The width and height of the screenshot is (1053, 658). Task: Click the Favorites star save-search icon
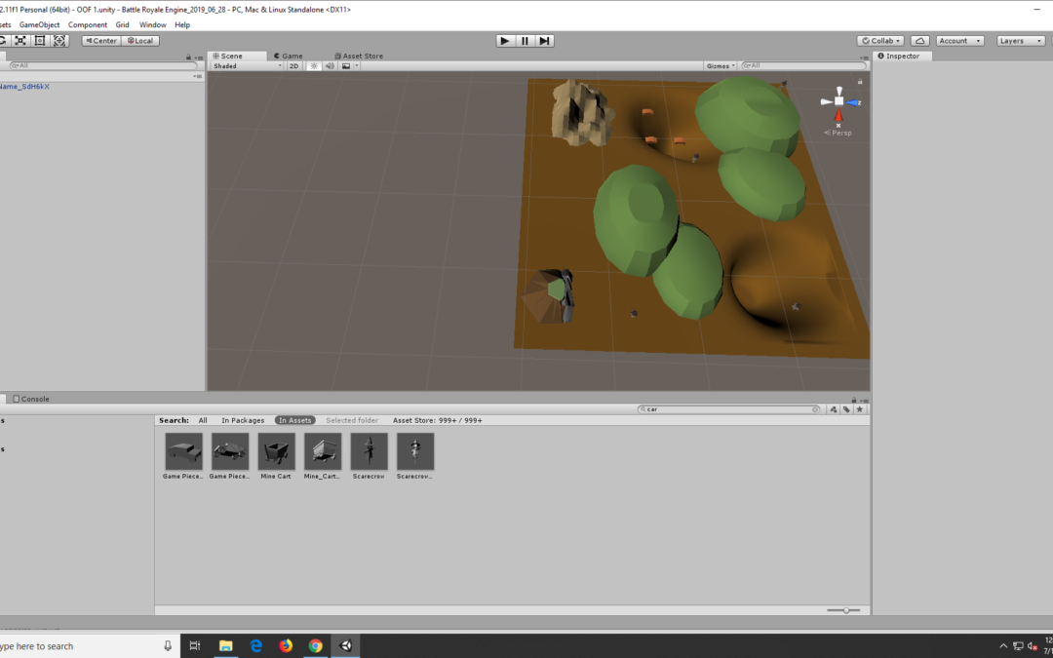pyautogui.click(x=860, y=408)
